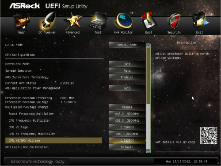Image resolution: width=221 pixels, height=166 pixels.
Task: Select AMD Application Power Management label
Action: 33,88
